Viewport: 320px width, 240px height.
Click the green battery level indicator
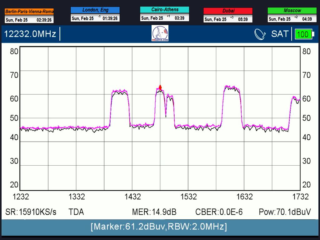pyautogui.click(x=303, y=34)
